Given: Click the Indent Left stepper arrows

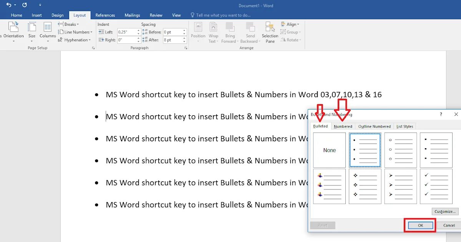Looking at the screenshot, I should pyautogui.click(x=139, y=32).
